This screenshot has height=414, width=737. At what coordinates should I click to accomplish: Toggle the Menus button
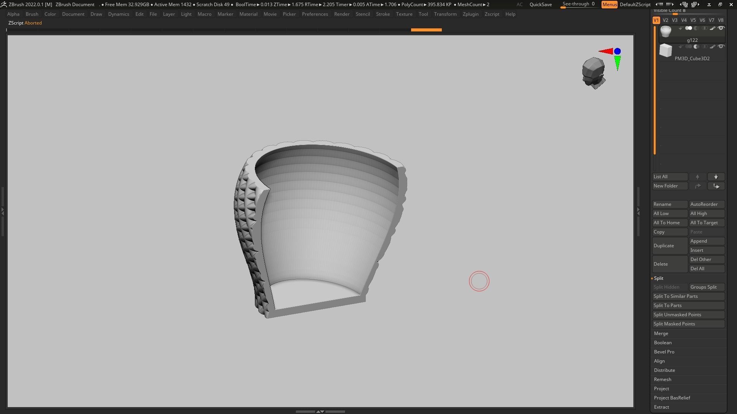(610, 5)
